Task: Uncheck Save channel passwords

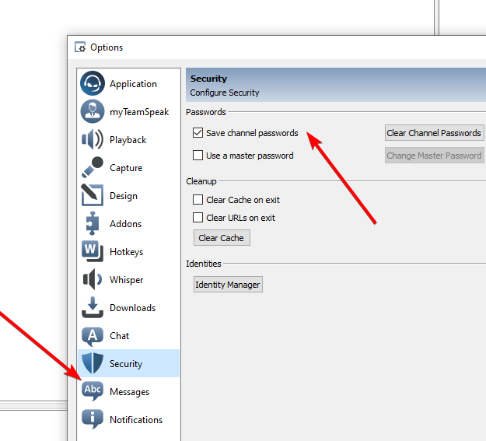Action: (x=198, y=133)
